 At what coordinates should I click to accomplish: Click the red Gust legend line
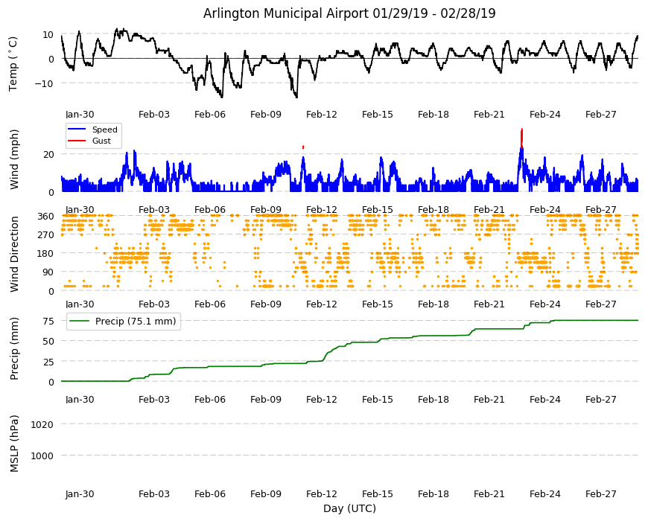pos(76,141)
